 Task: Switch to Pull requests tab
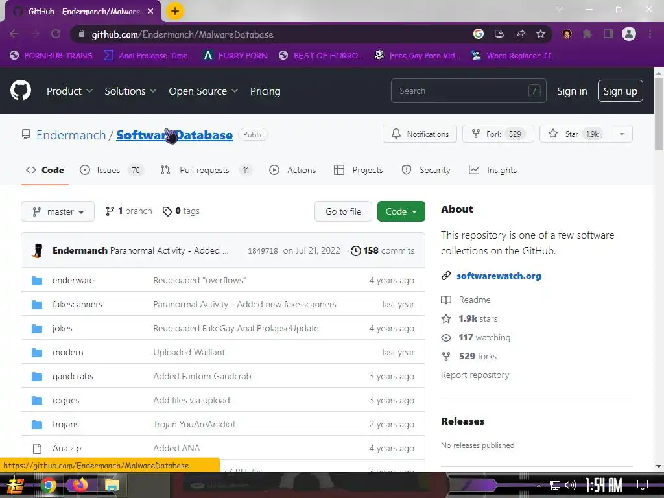pos(206,170)
